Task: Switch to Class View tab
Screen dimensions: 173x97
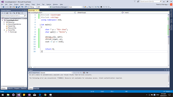Action: coord(11,88)
